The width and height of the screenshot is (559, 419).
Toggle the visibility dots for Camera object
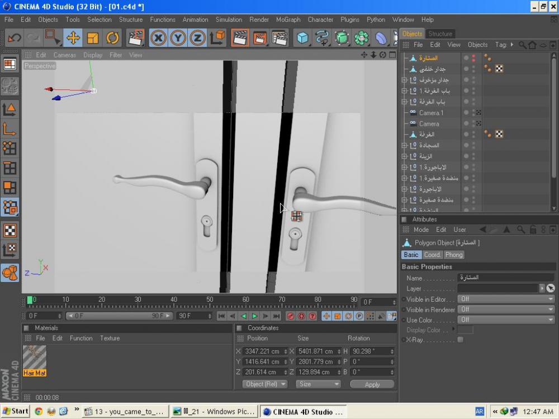473,123
